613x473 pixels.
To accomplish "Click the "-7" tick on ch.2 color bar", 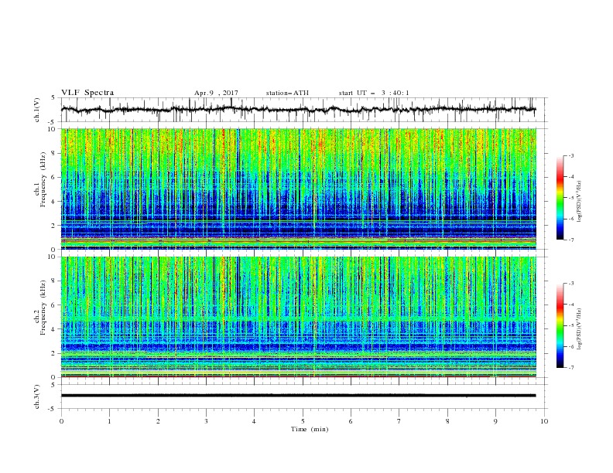I will [570, 368].
